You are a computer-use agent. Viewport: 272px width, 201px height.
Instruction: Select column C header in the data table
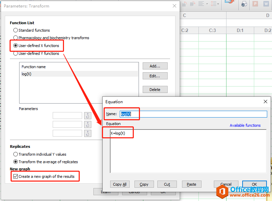click(203, 15)
